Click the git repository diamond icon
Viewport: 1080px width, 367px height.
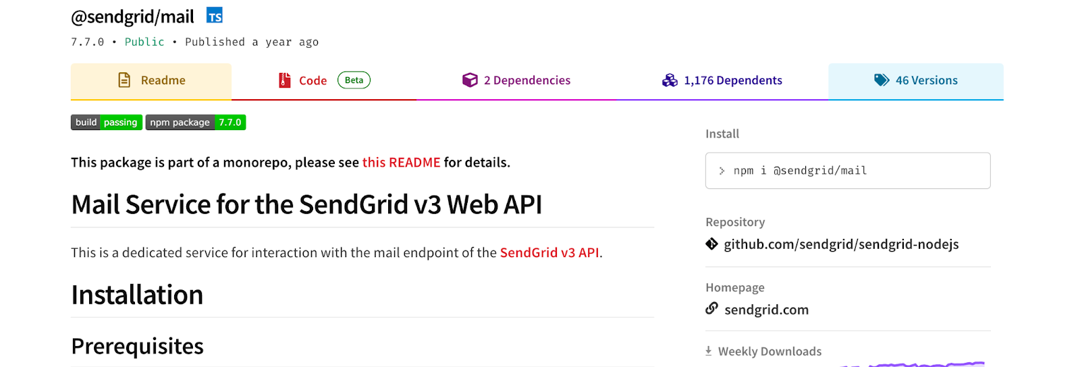[x=711, y=244]
